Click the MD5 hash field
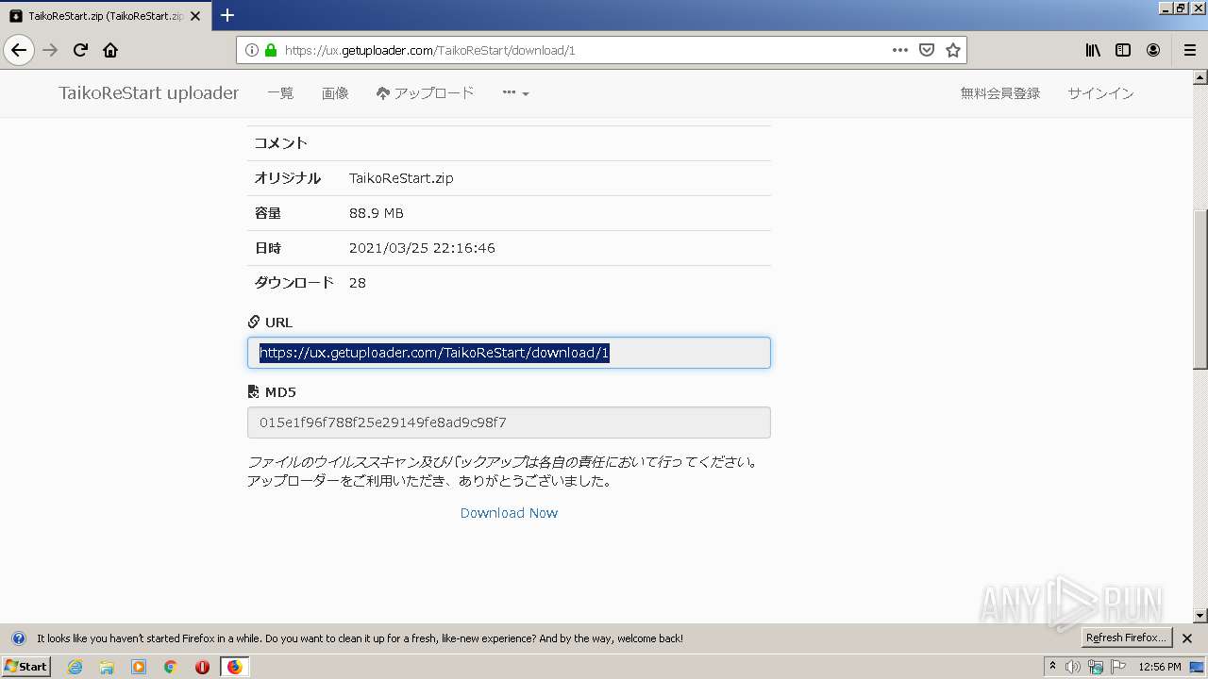 coord(509,422)
